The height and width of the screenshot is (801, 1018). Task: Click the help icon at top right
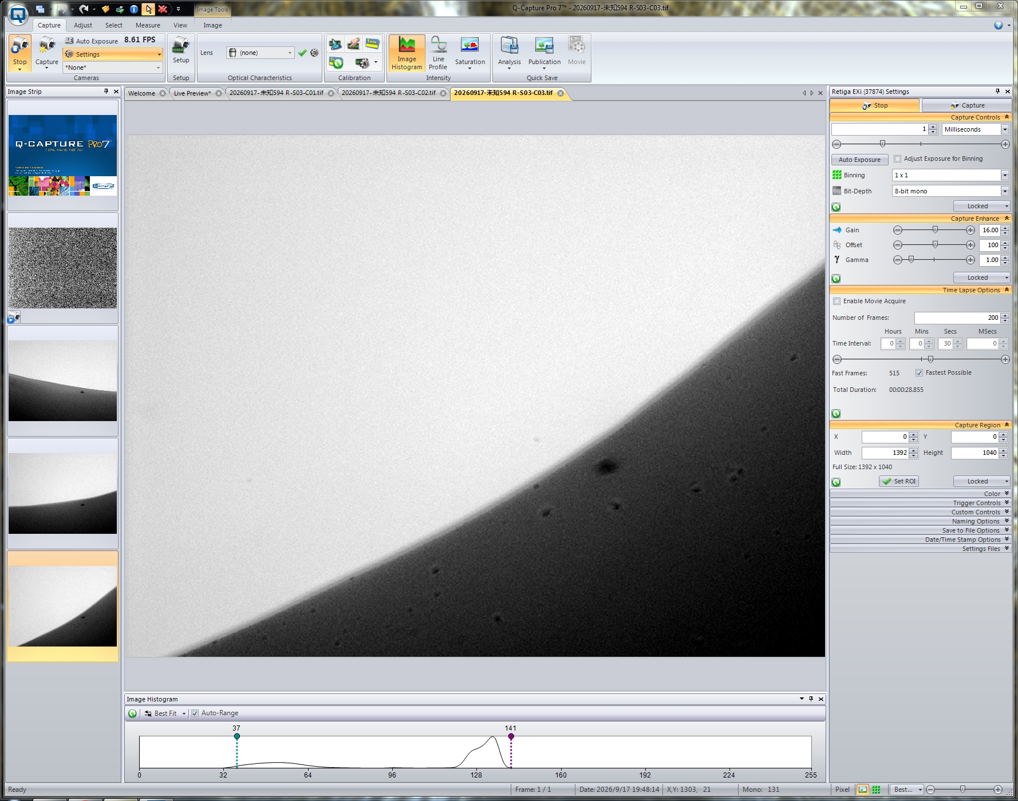pyautogui.click(x=999, y=25)
